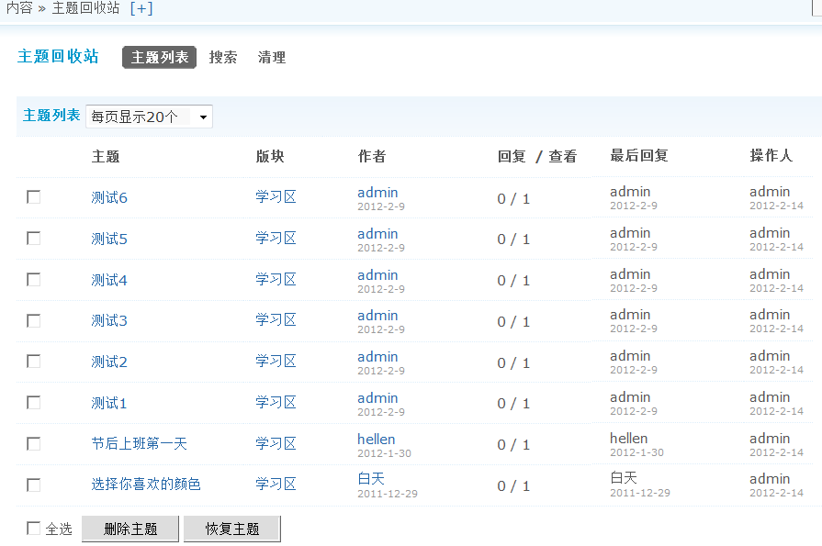The width and height of the screenshot is (822, 546).
Task: Toggle the 全选 checkbox
Action: click(x=34, y=529)
